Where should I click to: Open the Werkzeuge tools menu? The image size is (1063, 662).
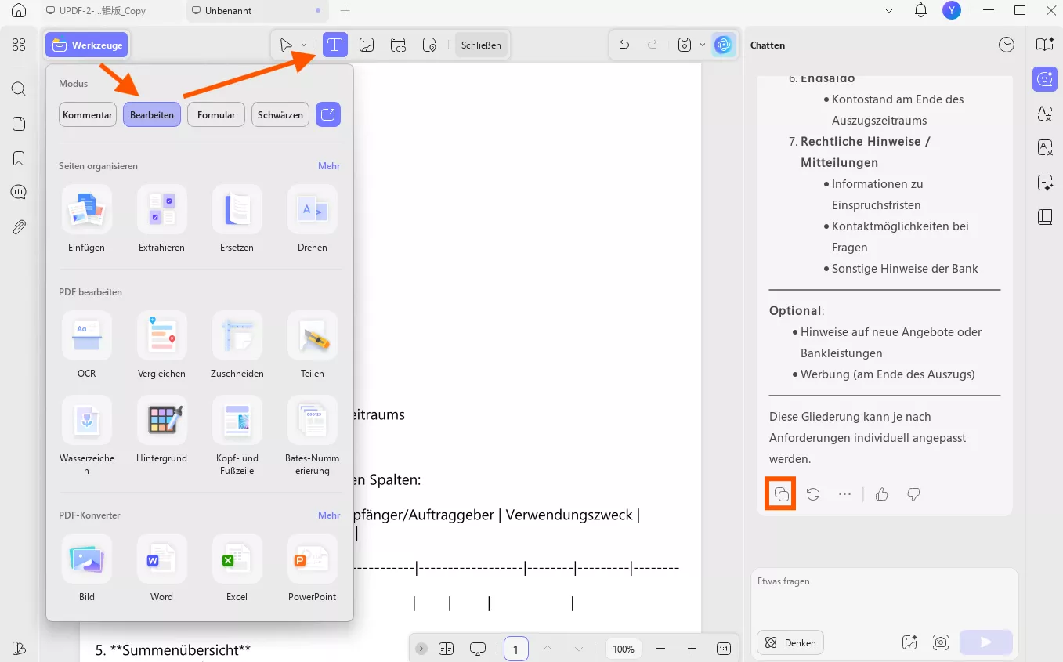87,45
